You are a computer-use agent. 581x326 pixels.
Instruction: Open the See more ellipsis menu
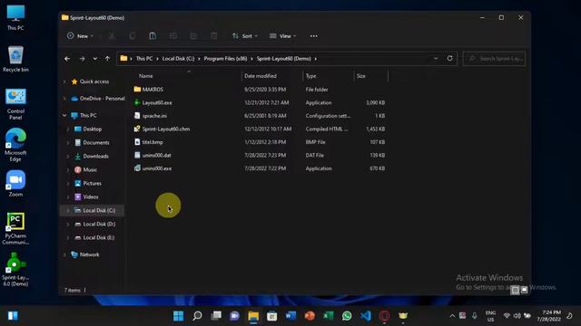pyautogui.click(x=313, y=36)
